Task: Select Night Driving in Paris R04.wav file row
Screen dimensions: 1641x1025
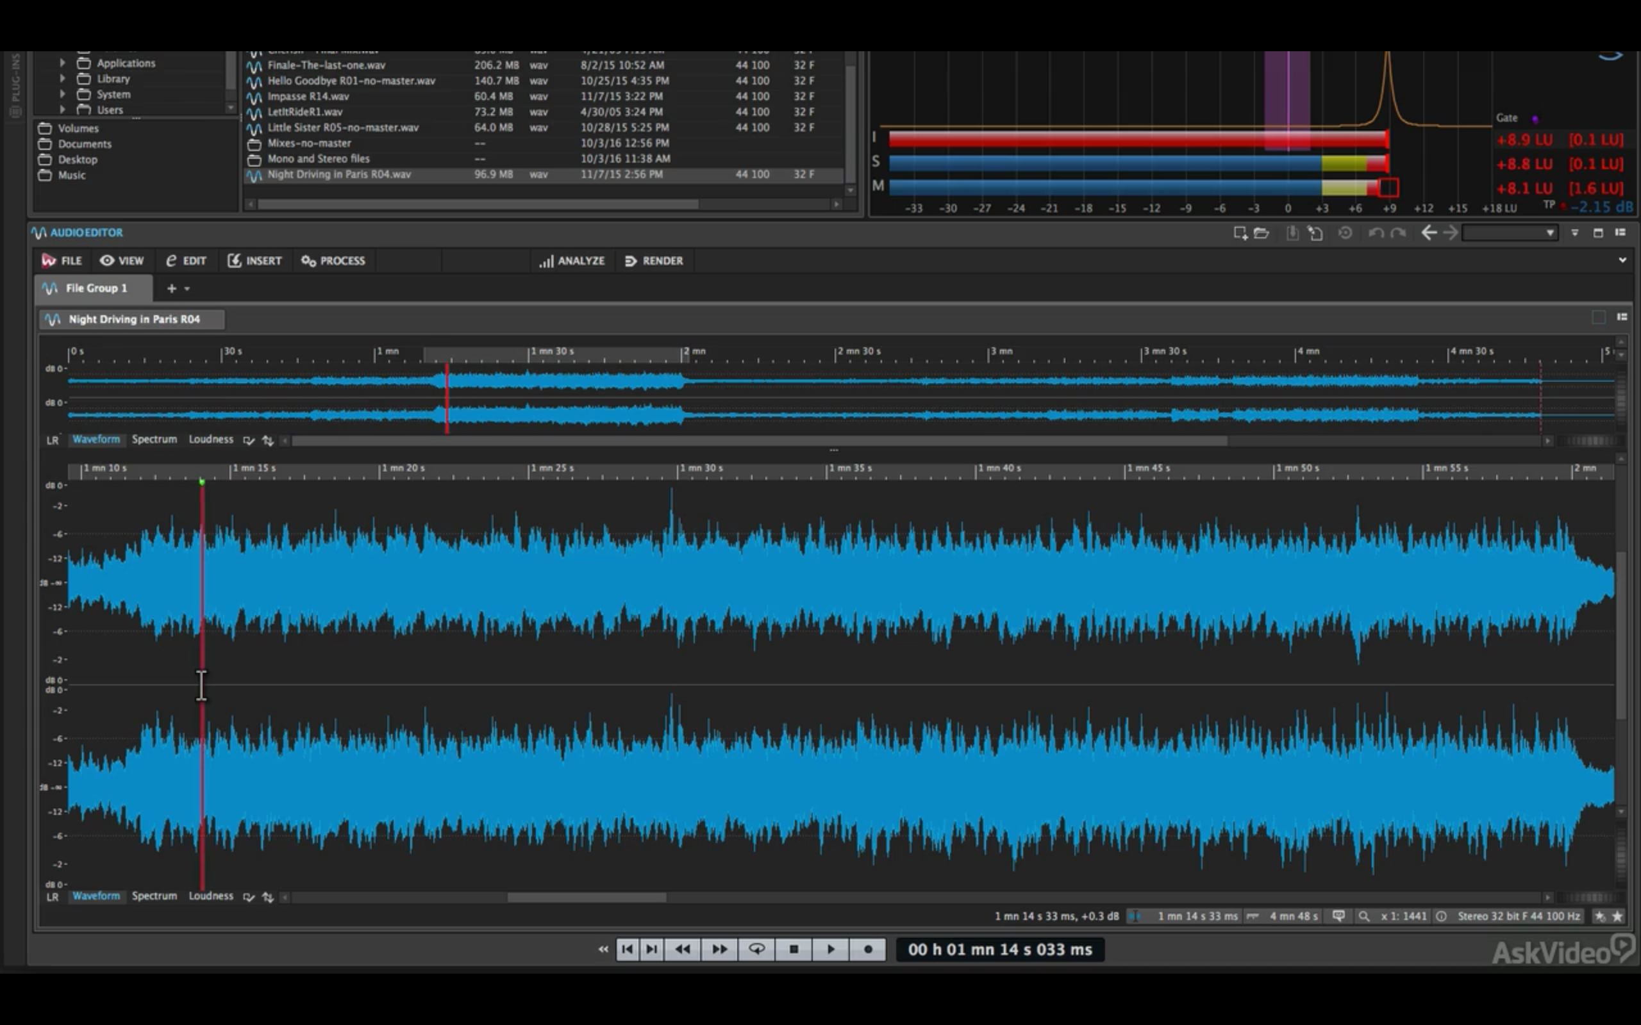Action: (544, 175)
